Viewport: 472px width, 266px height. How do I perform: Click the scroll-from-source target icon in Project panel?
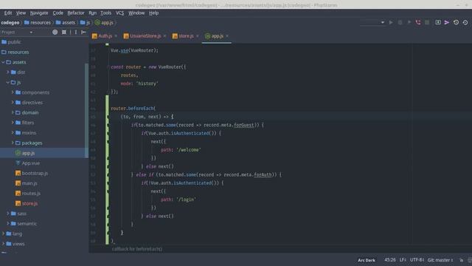point(55,32)
